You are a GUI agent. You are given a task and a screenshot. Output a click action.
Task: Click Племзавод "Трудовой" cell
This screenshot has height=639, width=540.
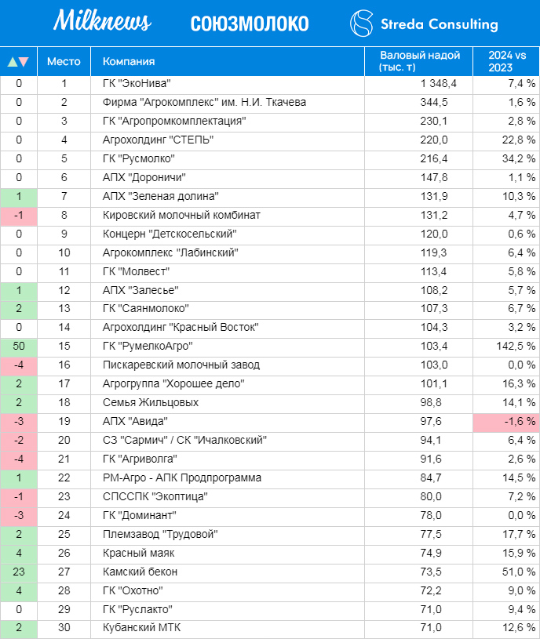pyautogui.click(x=228, y=534)
